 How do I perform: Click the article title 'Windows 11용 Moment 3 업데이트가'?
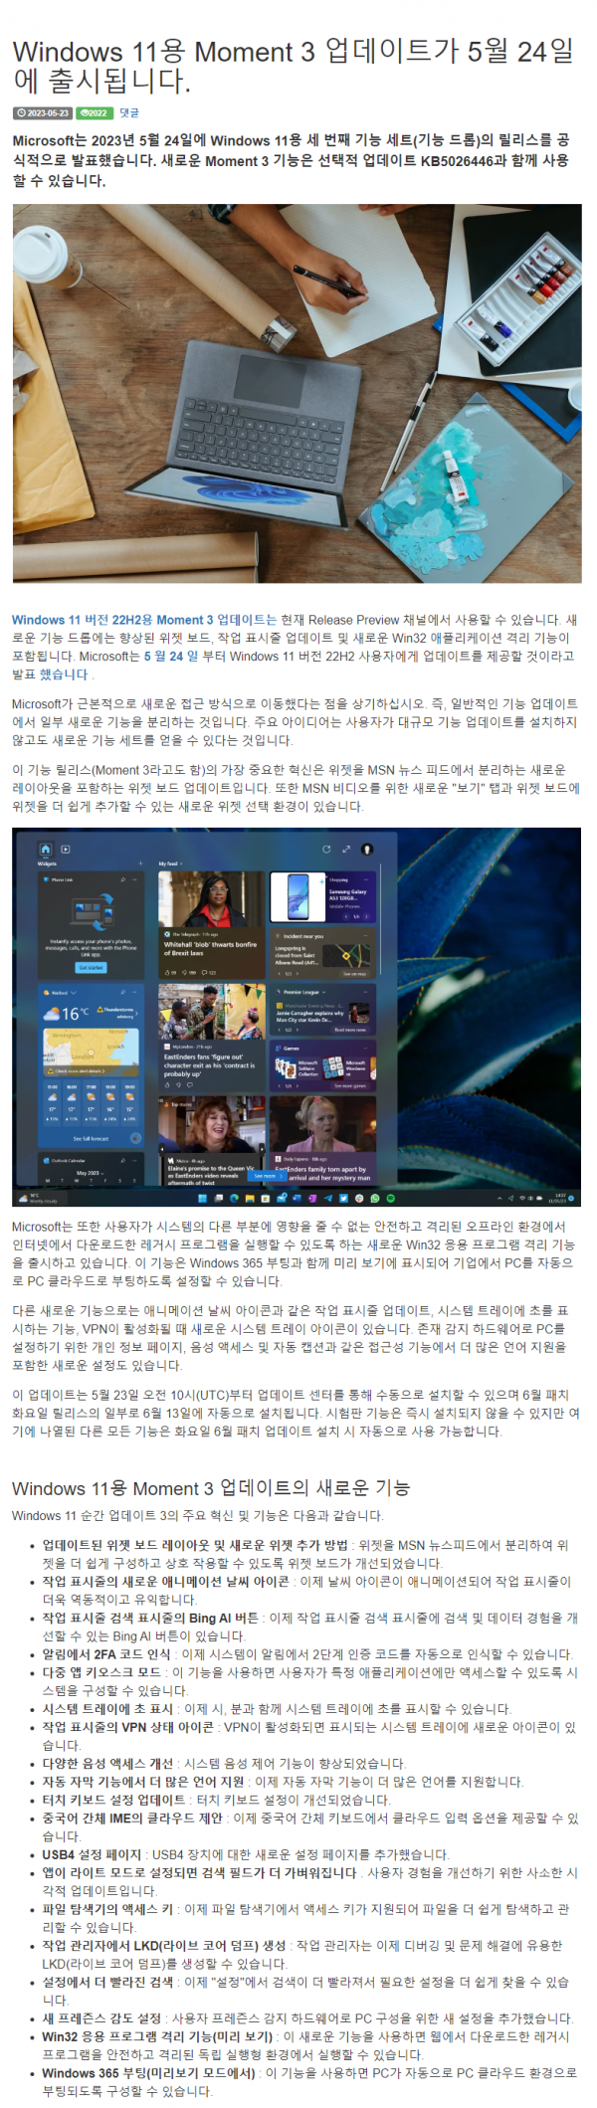click(294, 66)
